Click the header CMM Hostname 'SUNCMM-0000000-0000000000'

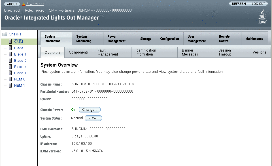click(105, 10)
